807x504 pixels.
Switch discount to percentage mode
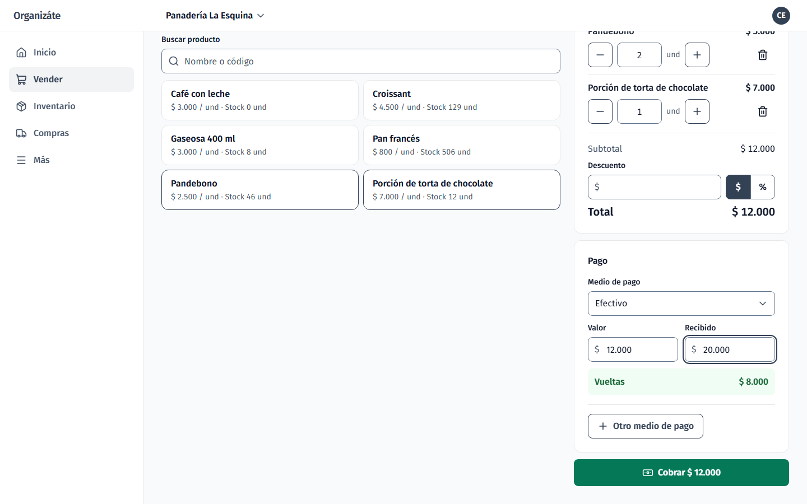click(x=763, y=187)
